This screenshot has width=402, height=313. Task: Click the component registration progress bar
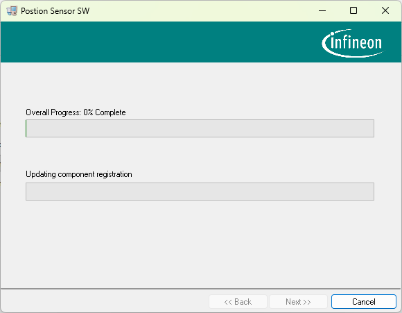coord(200,192)
